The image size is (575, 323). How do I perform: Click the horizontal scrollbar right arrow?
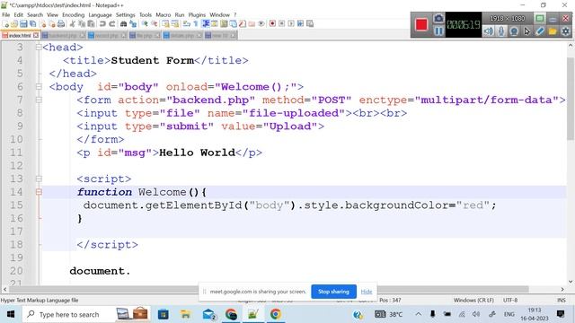(x=562, y=289)
